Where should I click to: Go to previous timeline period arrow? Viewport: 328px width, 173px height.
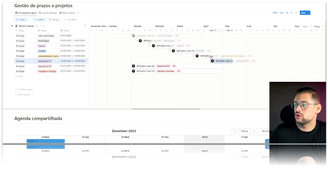(x=312, y=26)
